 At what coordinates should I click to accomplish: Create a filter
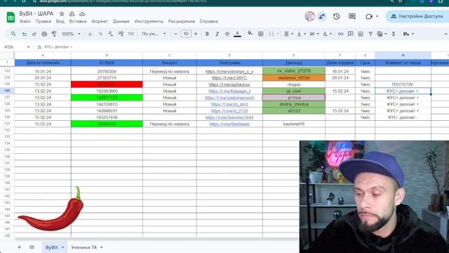[x=370, y=34]
